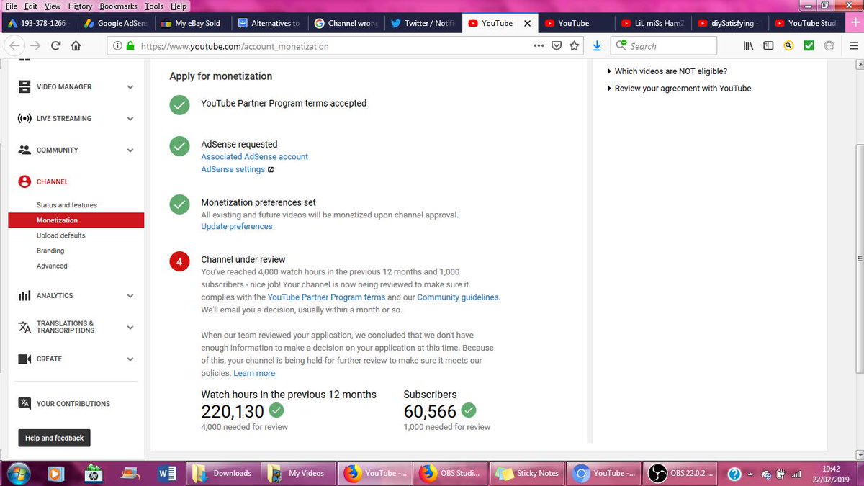The width and height of the screenshot is (864, 486).
Task: Toggle the Firefox sidebar icon
Action: (768, 45)
